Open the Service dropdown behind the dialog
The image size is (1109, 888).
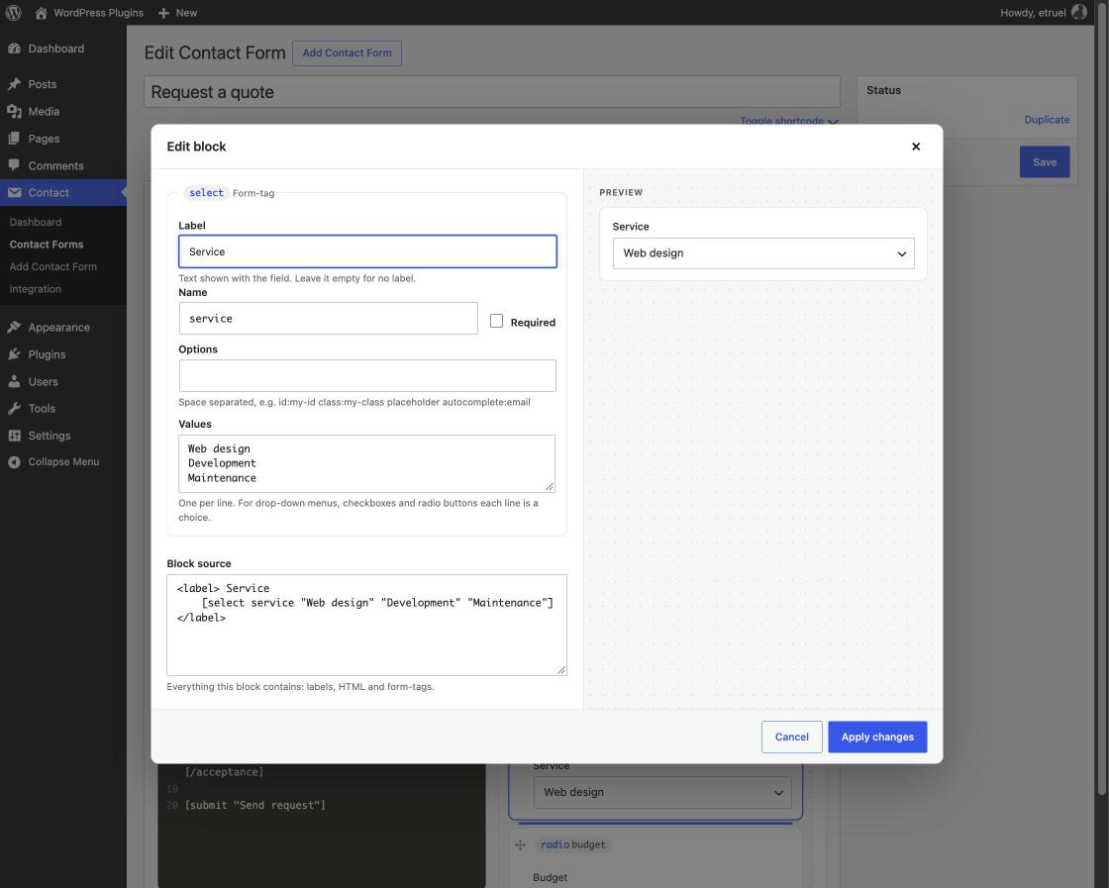(x=662, y=793)
